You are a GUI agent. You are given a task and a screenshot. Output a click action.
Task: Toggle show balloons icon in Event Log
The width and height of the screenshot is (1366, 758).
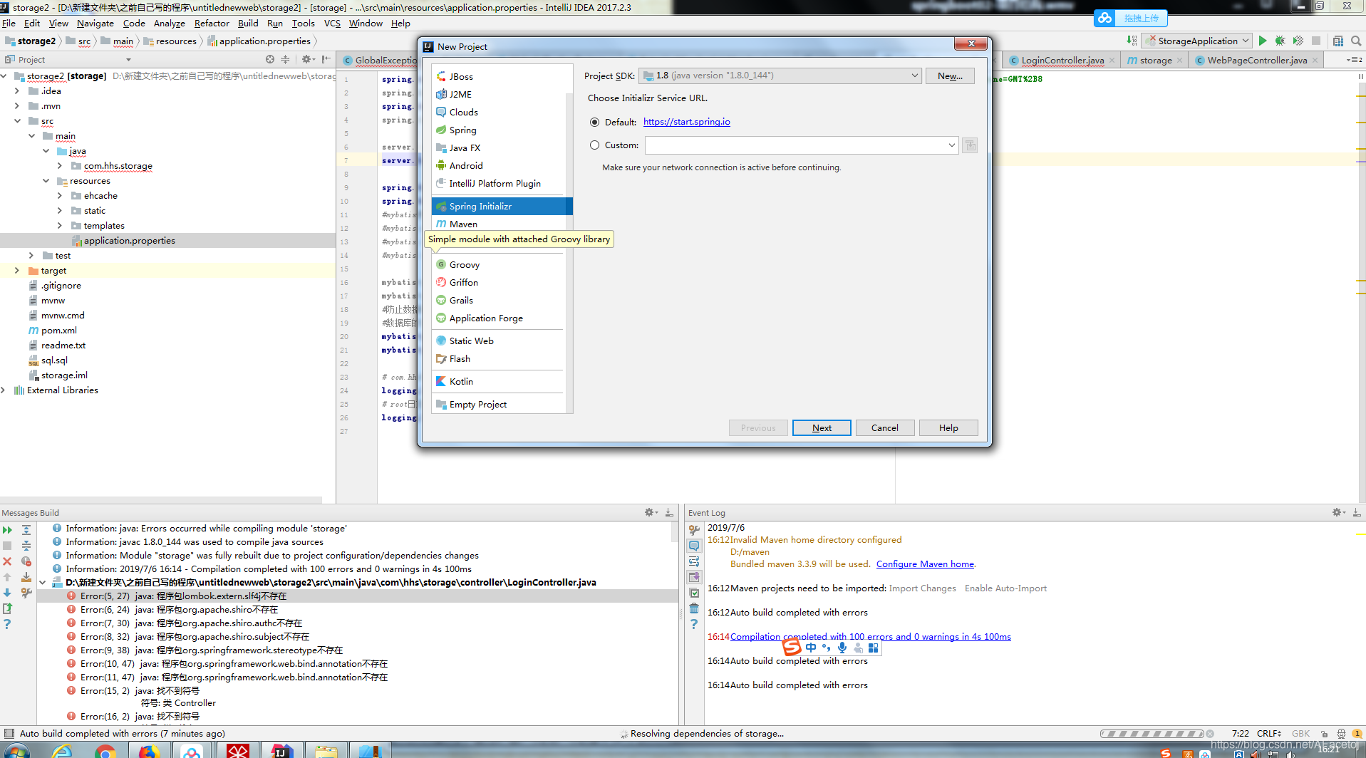[x=694, y=546]
